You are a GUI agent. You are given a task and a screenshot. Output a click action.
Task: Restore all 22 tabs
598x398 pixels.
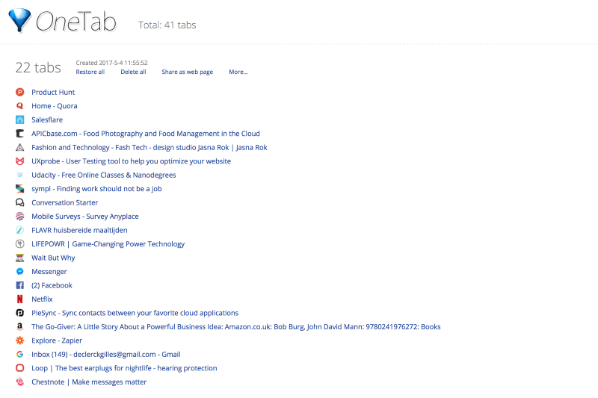tap(90, 72)
